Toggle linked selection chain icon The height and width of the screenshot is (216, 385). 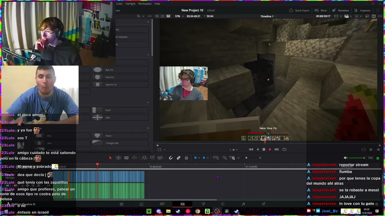178,158
